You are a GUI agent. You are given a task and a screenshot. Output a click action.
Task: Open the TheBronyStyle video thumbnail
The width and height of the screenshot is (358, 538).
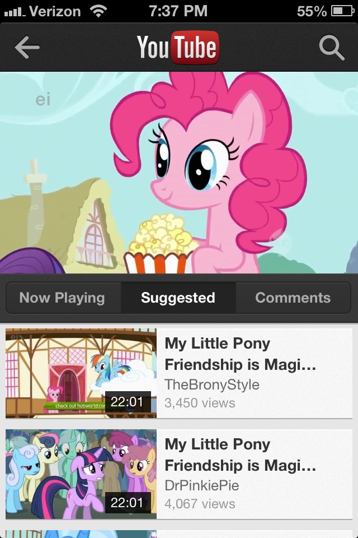point(81,373)
